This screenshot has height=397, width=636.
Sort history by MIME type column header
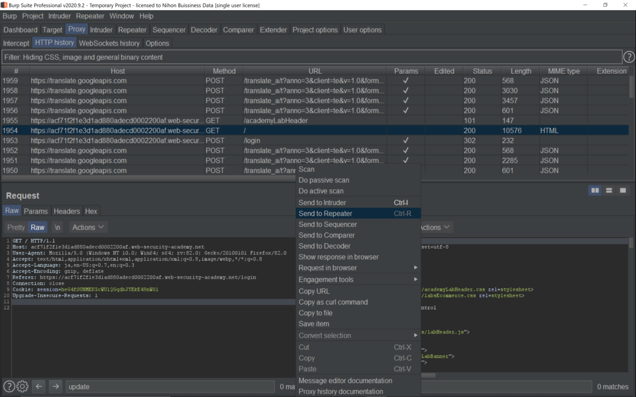tap(564, 71)
